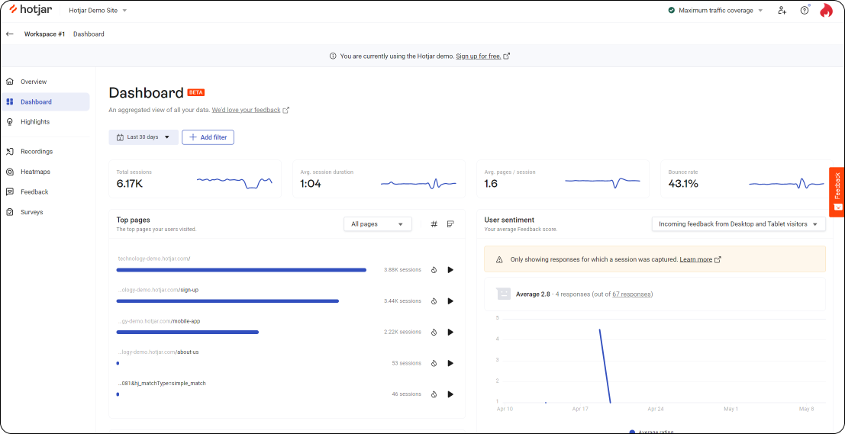
Task: Switch top pages to number view
Action: pos(434,224)
